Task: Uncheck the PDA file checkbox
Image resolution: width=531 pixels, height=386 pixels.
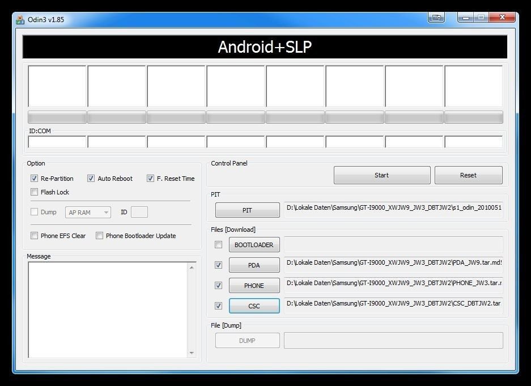Action: [x=218, y=265]
